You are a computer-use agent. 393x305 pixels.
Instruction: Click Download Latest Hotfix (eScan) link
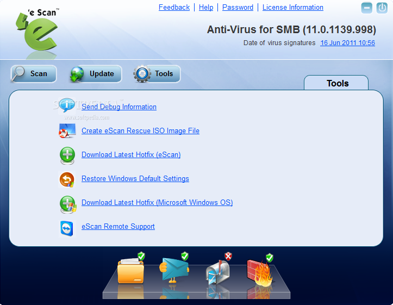131,154
